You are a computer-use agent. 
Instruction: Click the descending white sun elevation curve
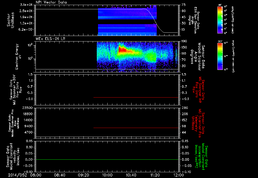pos(155,20)
